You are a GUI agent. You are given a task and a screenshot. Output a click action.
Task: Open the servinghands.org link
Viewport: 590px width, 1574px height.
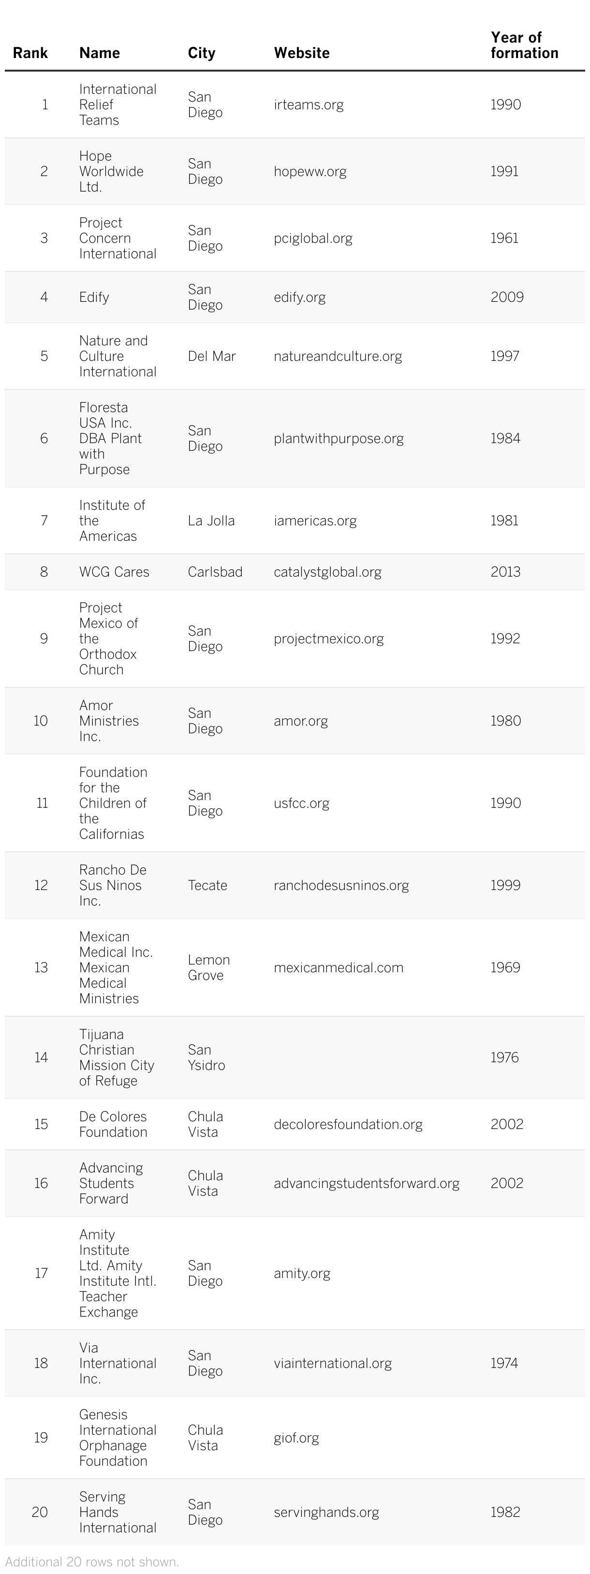tap(326, 1512)
